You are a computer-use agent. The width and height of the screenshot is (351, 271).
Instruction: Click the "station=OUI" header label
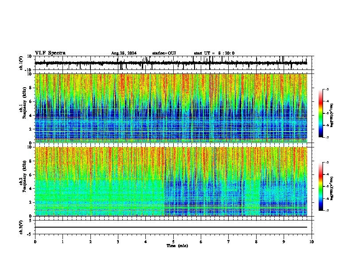pyautogui.click(x=164, y=53)
